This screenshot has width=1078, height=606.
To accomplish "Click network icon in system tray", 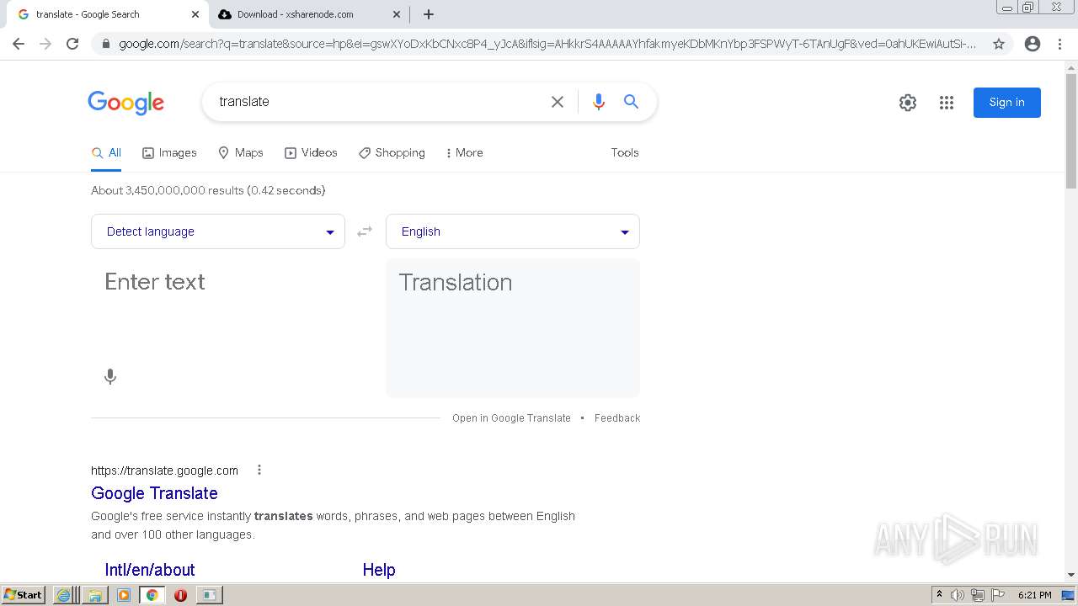I will tap(978, 595).
